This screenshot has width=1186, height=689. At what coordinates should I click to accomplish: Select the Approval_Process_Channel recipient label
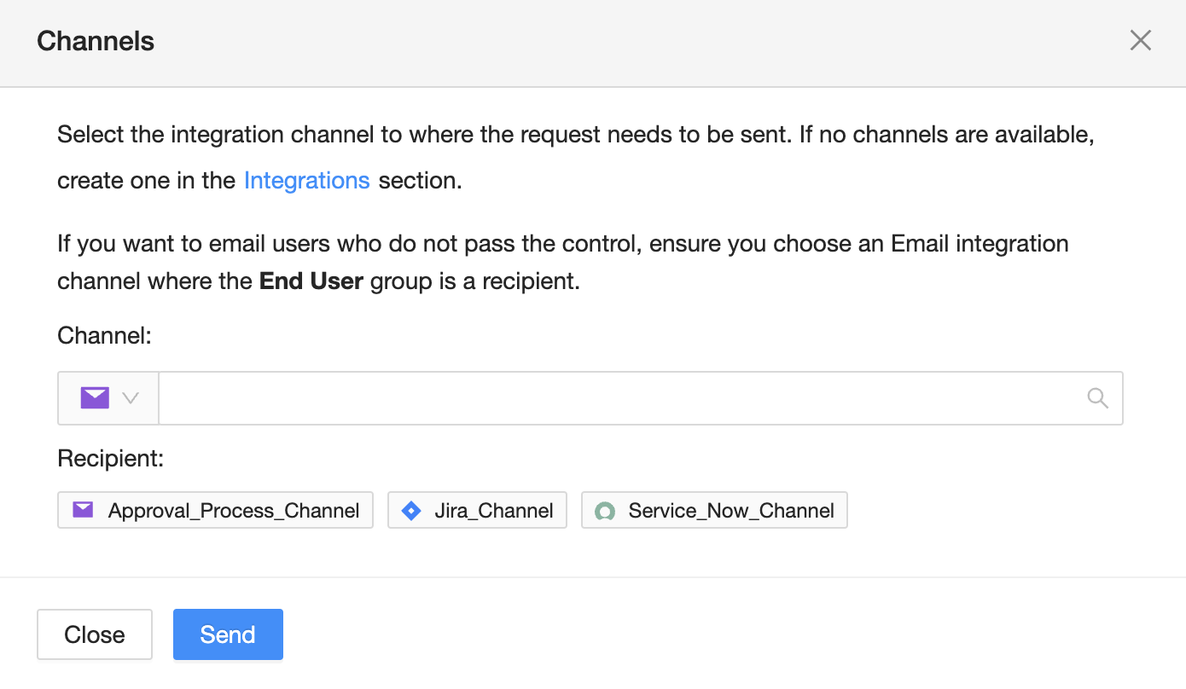coord(233,511)
